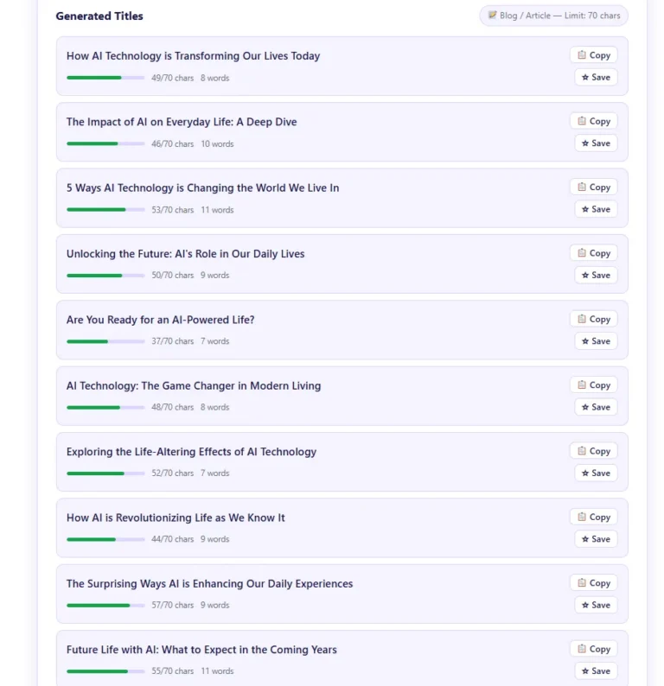Save the 'Game Changer in Modern Living' title
Viewport: 664px width, 686px height.
point(596,407)
